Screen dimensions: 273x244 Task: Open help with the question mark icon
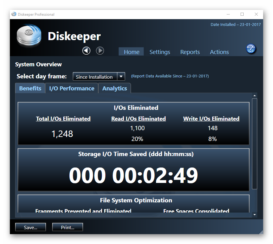click(x=251, y=49)
